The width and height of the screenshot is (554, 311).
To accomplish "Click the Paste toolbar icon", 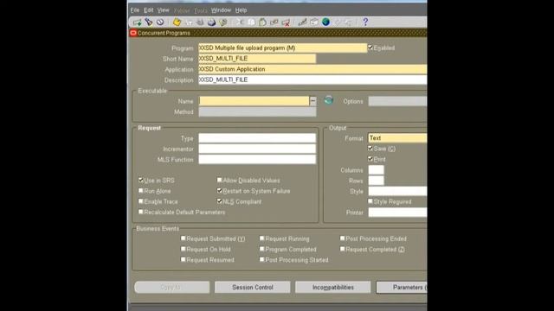I will click(x=262, y=22).
